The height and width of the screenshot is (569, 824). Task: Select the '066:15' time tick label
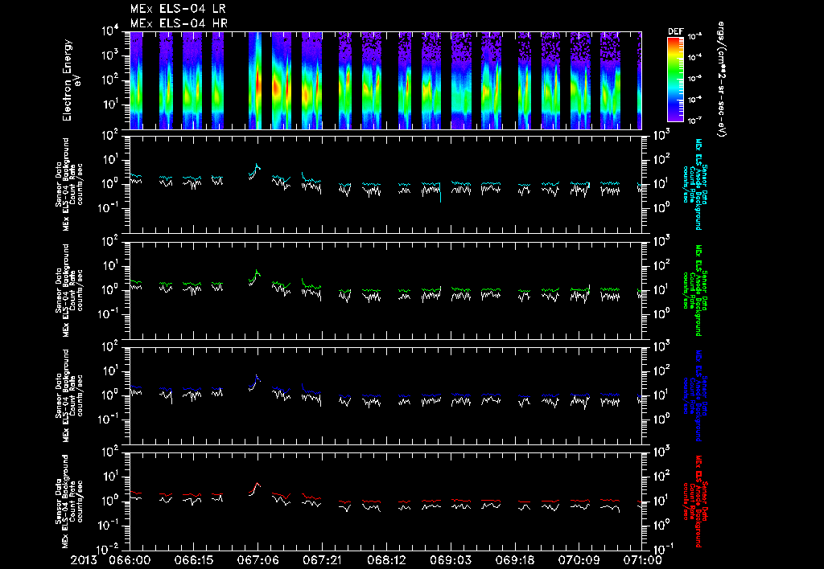coord(193,561)
